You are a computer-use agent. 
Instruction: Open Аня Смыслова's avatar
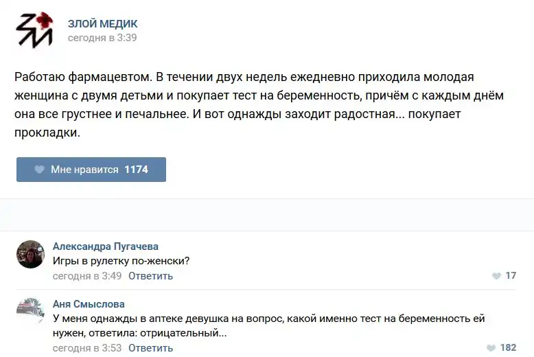pyautogui.click(x=30, y=312)
